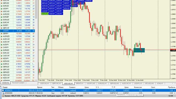
Task: Click T/P value 0.68728 of first order
Action: [x=112, y=90]
